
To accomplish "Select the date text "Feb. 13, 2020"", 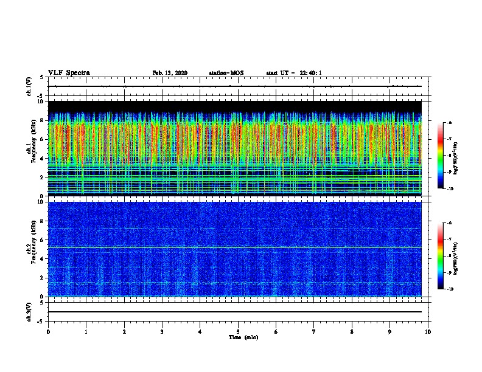I will tap(170, 73).
